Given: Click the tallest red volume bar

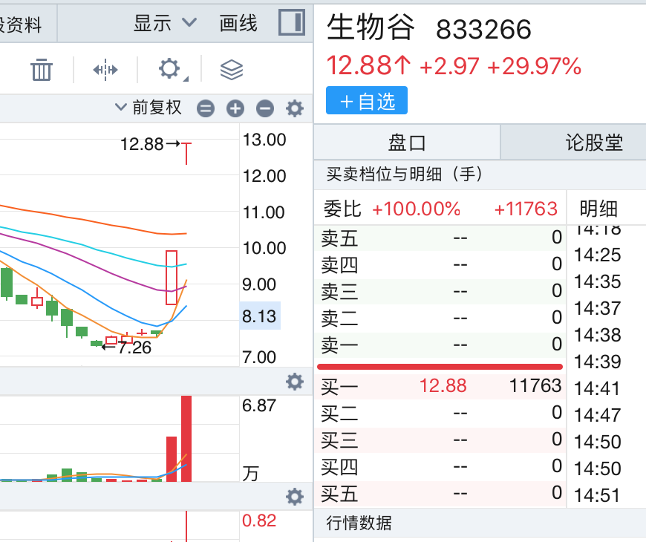Looking at the screenshot, I should point(186,438).
